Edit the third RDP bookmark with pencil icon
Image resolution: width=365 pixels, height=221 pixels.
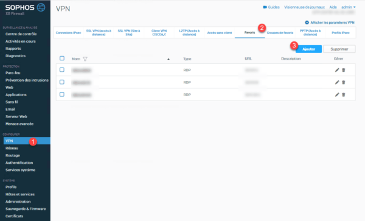[337, 95]
